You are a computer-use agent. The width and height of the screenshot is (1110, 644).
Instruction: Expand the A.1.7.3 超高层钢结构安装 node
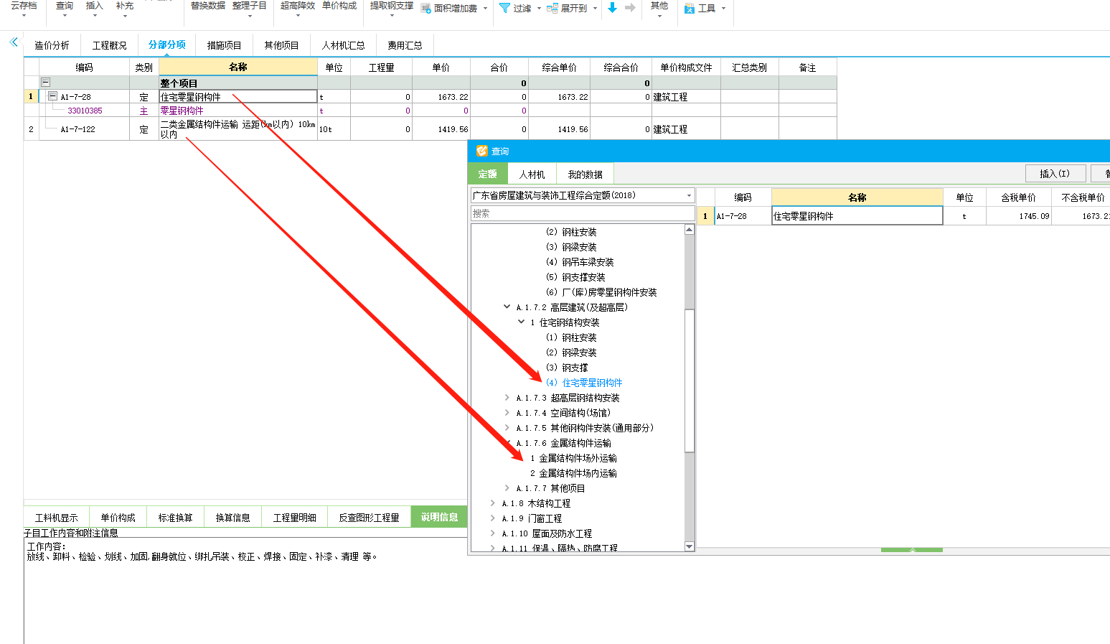coord(507,398)
